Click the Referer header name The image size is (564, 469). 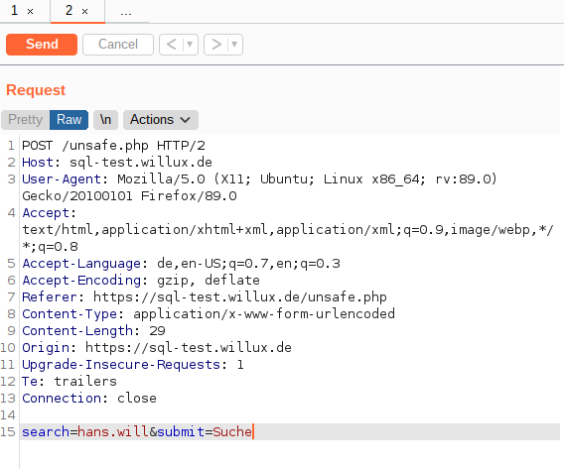[50, 297]
